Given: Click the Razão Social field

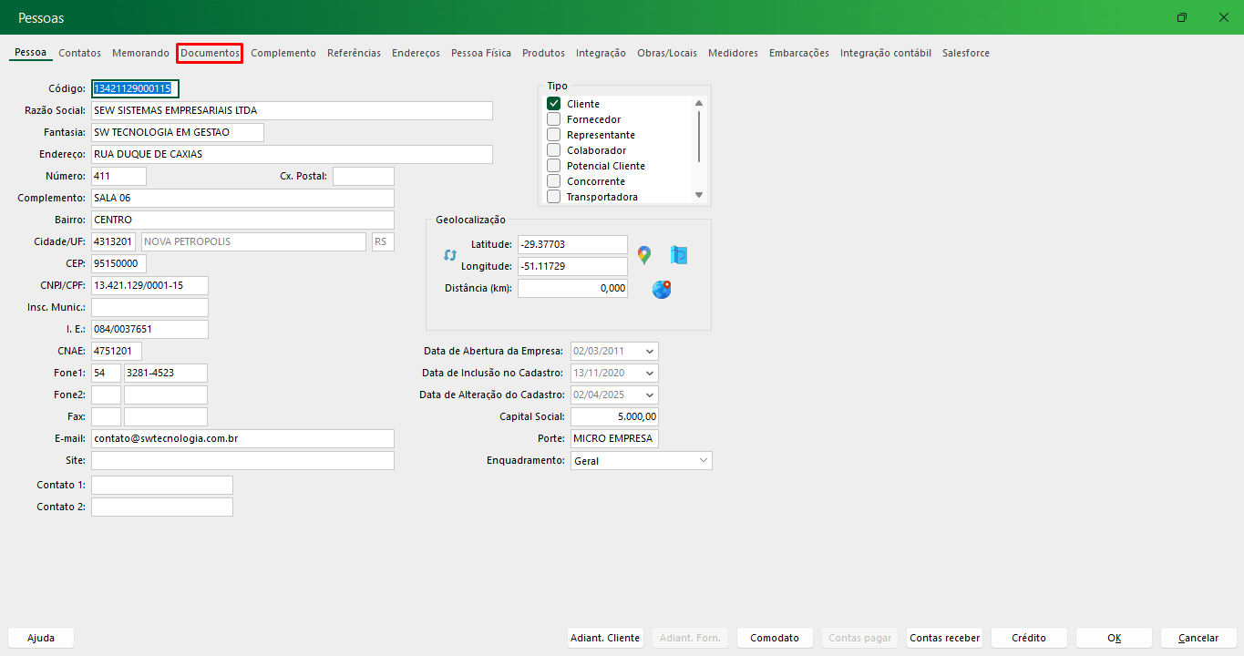Looking at the screenshot, I should click(292, 110).
